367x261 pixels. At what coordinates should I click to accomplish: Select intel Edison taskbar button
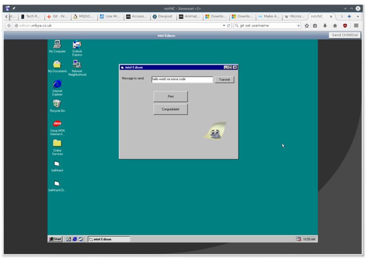[x=109, y=239]
